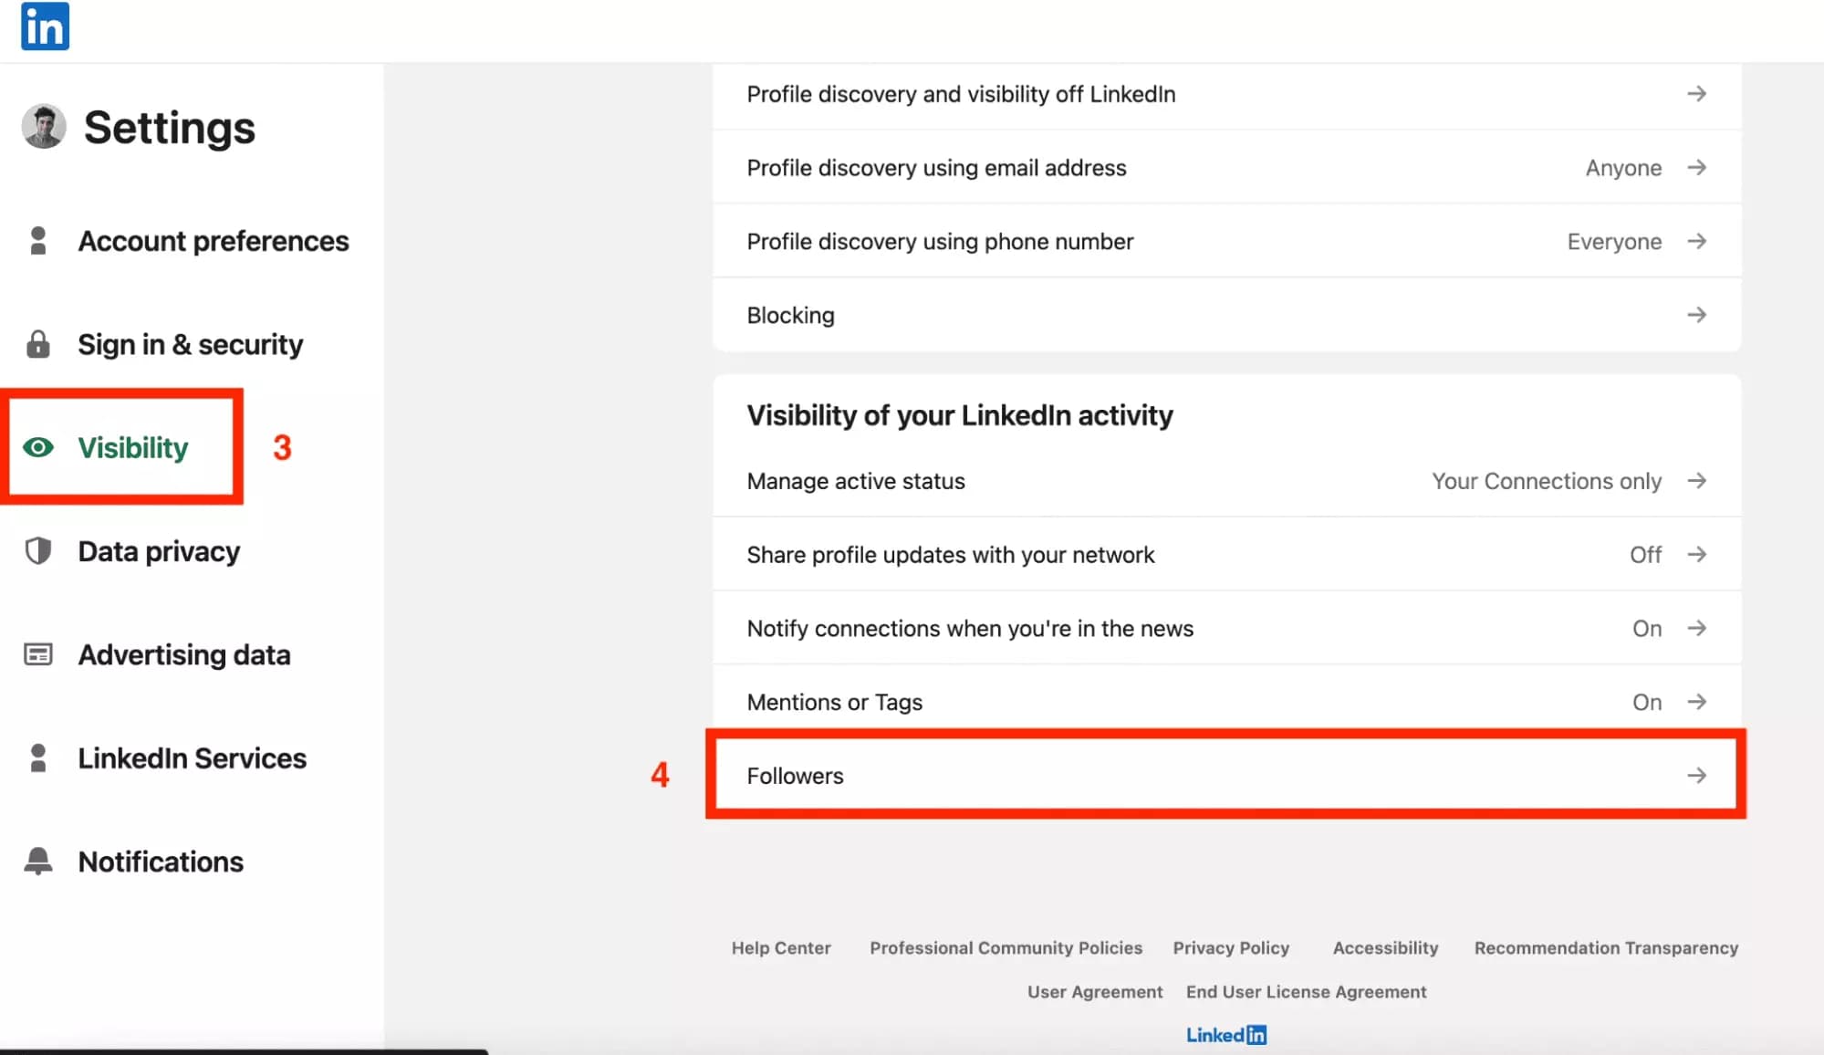Click the profile avatar next to Settings
The image size is (1824, 1055).
point(44,127)
